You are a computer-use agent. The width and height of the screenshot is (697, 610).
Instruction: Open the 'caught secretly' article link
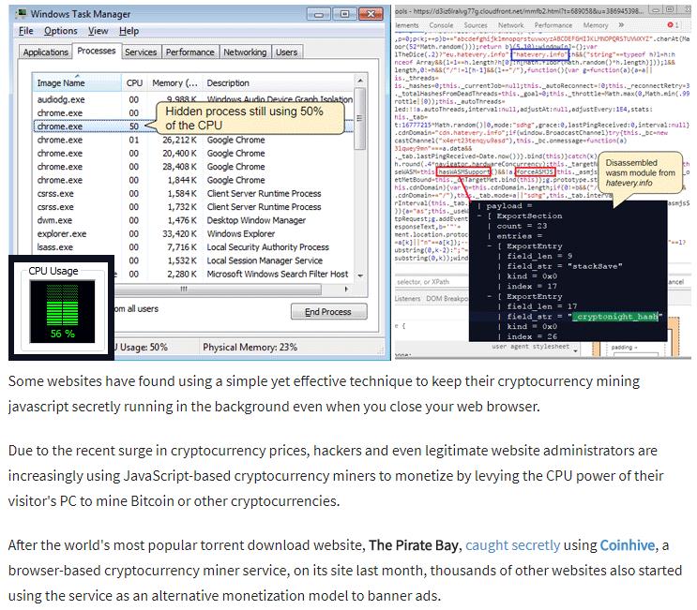512,545
